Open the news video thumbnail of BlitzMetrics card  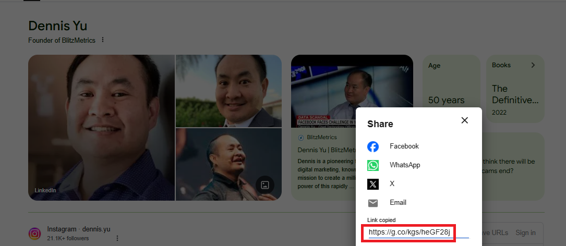tap(352, 91)
